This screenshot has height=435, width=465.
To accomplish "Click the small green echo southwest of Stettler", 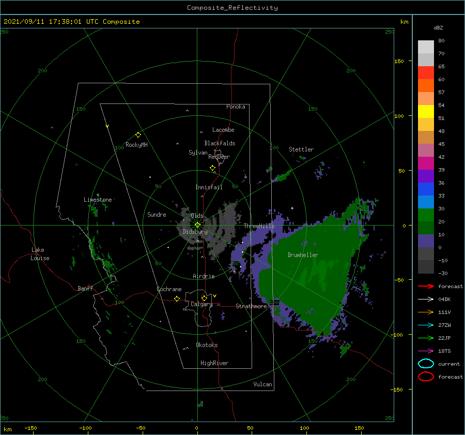I will tap(283, 176).
